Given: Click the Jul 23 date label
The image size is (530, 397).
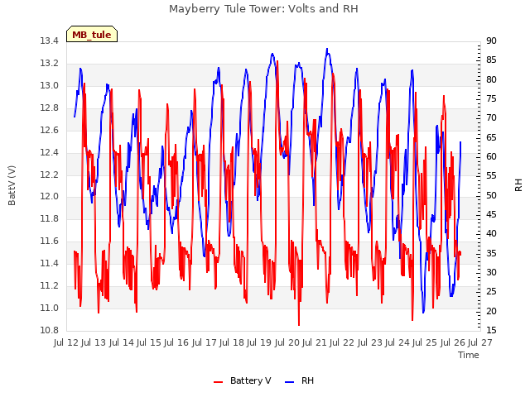Looking at the screenshot, I should pos(370,343).
